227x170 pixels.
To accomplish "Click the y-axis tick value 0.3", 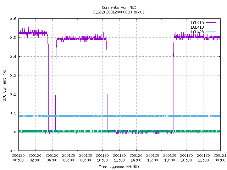I will 13,75.
